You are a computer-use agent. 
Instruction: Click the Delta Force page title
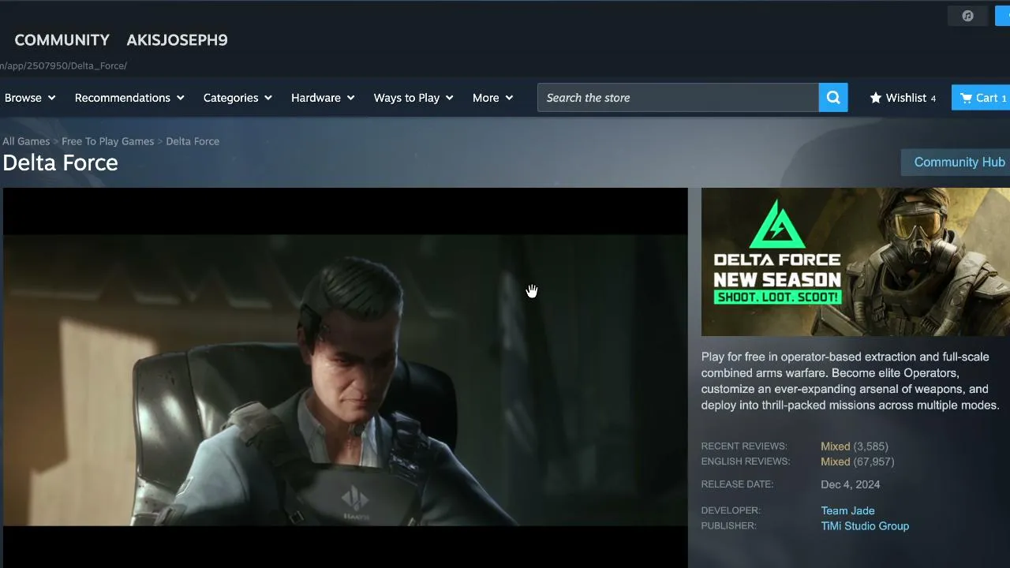(60, 163)
